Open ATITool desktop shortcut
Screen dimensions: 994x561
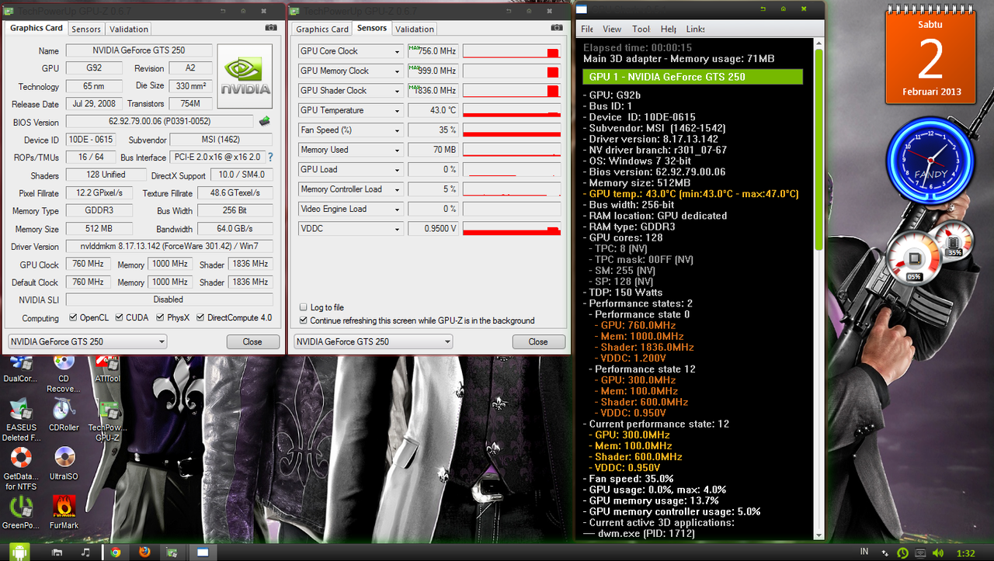point(107,369)
